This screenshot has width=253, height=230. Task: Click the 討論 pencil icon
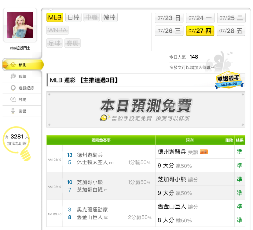[13, 99]
